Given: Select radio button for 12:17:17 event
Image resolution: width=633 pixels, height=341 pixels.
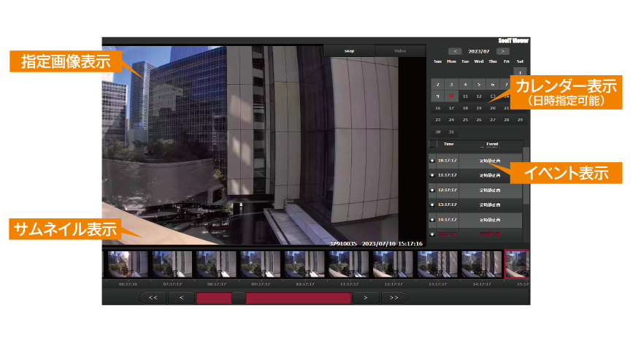Looking at the screenshot, I should tap(433, 190).
